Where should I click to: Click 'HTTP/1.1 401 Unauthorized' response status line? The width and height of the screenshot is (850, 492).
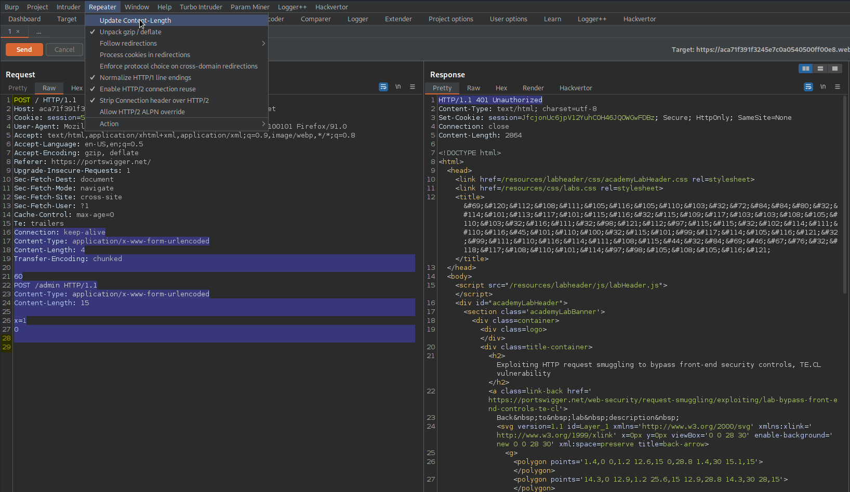[x=490, y=100]
